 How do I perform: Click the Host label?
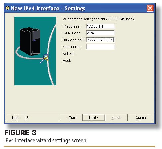[x=67, y=61]
